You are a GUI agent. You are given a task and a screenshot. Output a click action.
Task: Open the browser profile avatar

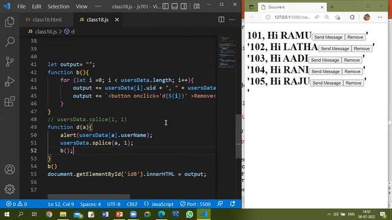tap(367, 17)
